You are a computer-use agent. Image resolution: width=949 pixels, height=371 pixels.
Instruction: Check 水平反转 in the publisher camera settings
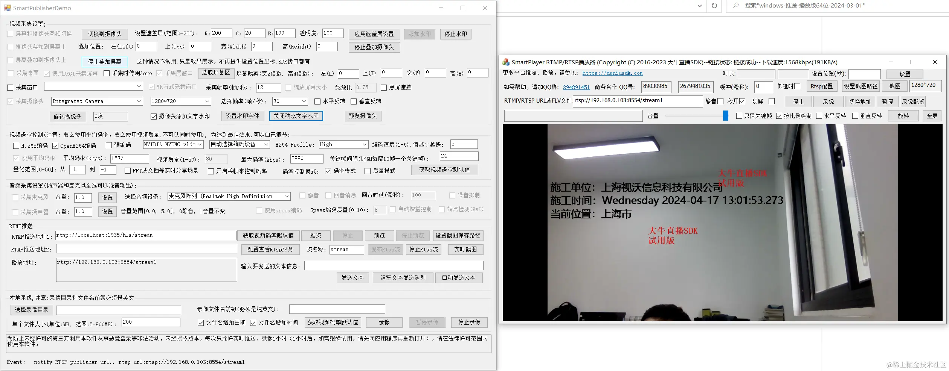[317, 101]
